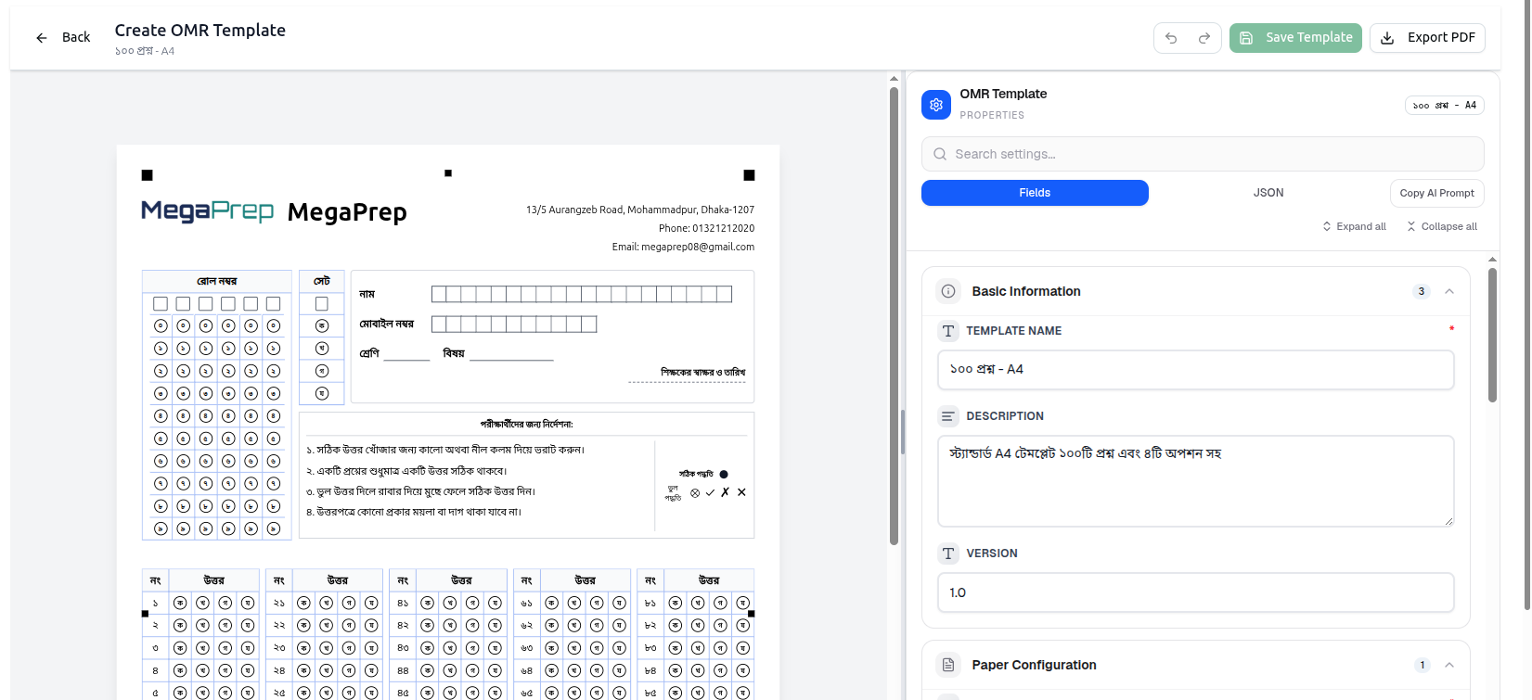
Task: Switch to the Fields tab
Action: 1035,193
